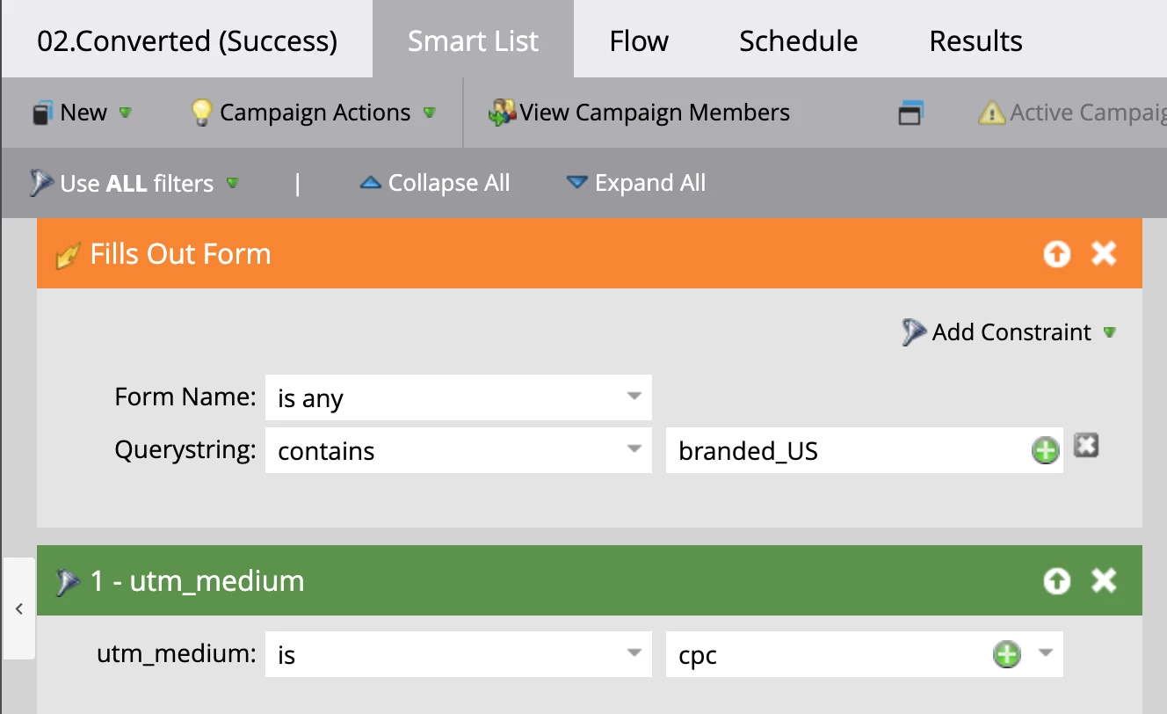Click green plus icon beside cpc value

tap(1006, 655)
